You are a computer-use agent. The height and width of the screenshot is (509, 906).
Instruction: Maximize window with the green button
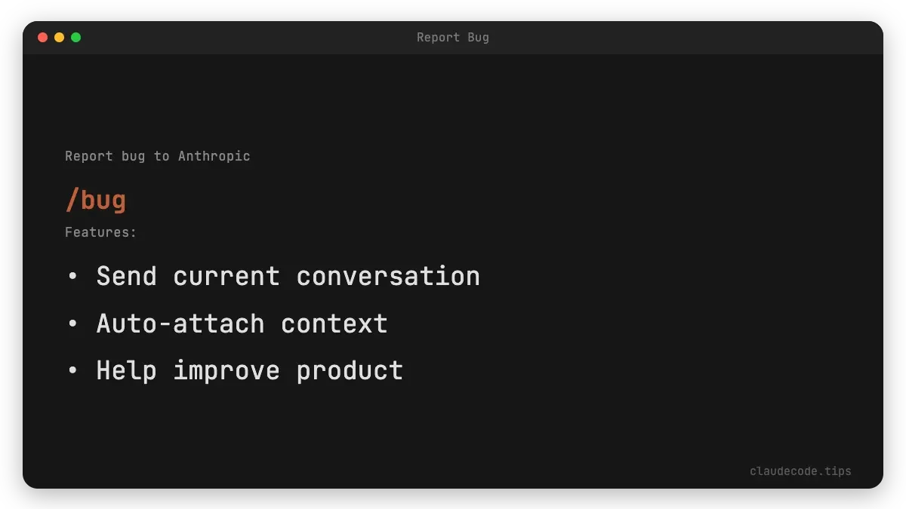(x=75, y=37)
